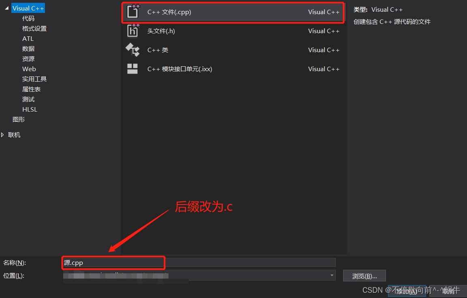
Task: Select the 格式设置 category
Action: coord(34,28)
